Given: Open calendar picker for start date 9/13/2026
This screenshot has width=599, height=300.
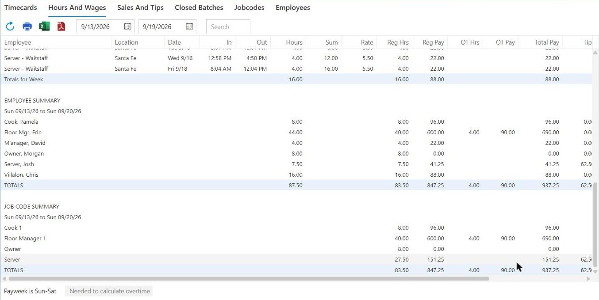Looking at the screenshot, I should coord(127,27).
